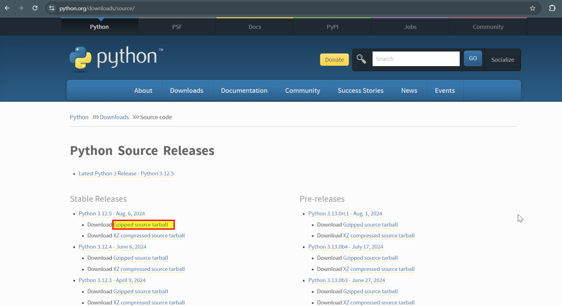Open the Documentation navigation menu
This screenshot has width=562, height=306.
(244, 91)
